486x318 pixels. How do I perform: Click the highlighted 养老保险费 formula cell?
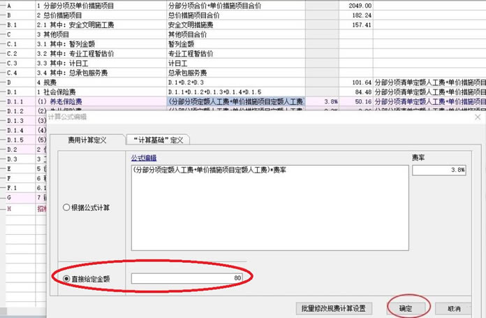point(236,102)
